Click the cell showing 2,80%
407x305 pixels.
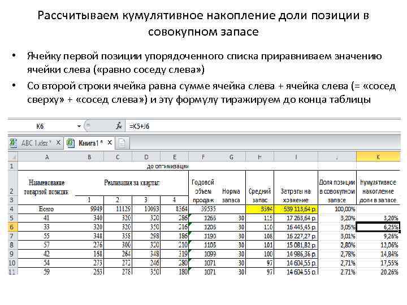(x=337, y=245)
